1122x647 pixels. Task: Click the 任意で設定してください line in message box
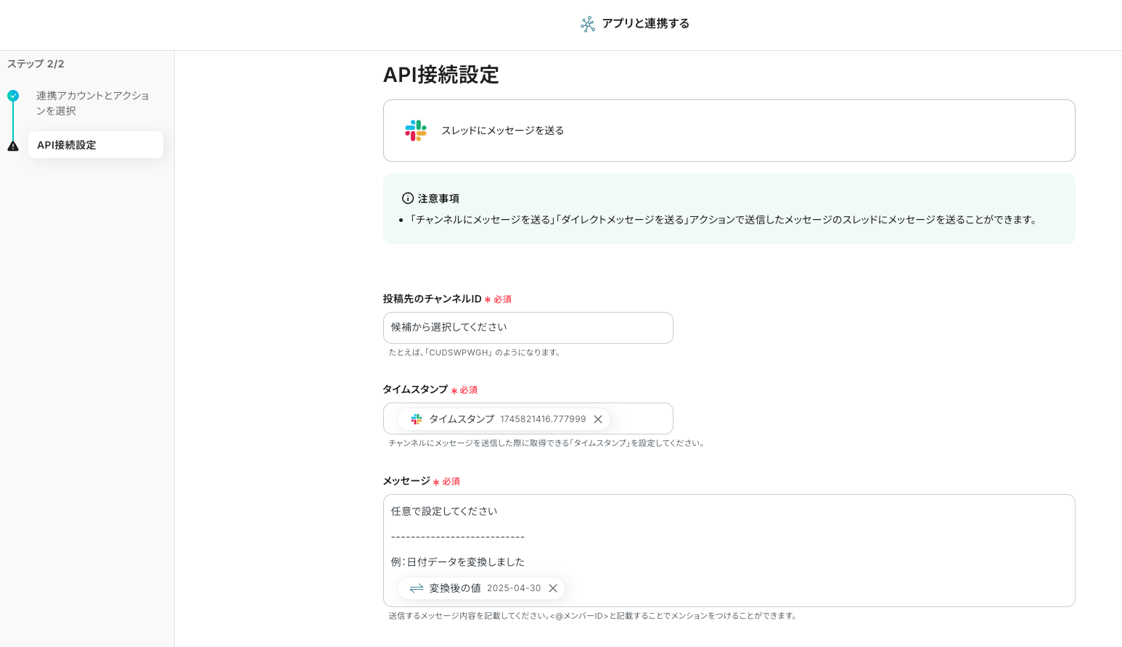click(444, 511)
